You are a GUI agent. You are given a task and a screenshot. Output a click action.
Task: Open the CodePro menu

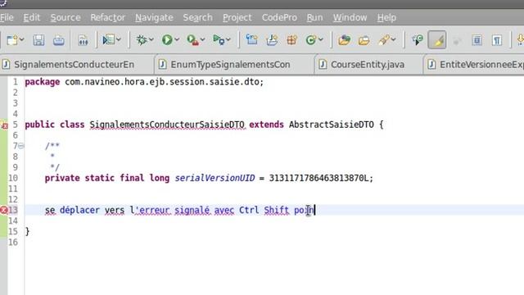point(279,17)
